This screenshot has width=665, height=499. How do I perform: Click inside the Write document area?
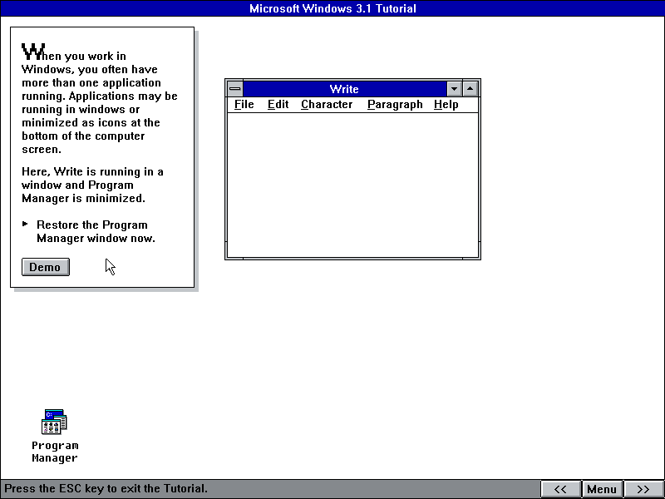click(x=352, y=185)
